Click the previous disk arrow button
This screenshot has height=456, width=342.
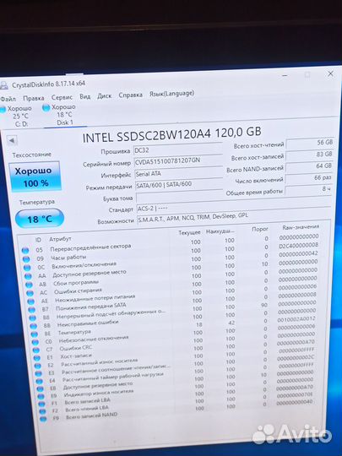point(12,141)
